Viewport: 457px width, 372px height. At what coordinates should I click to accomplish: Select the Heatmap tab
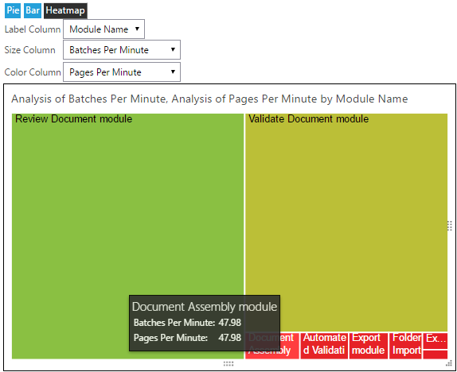point(65,10)
